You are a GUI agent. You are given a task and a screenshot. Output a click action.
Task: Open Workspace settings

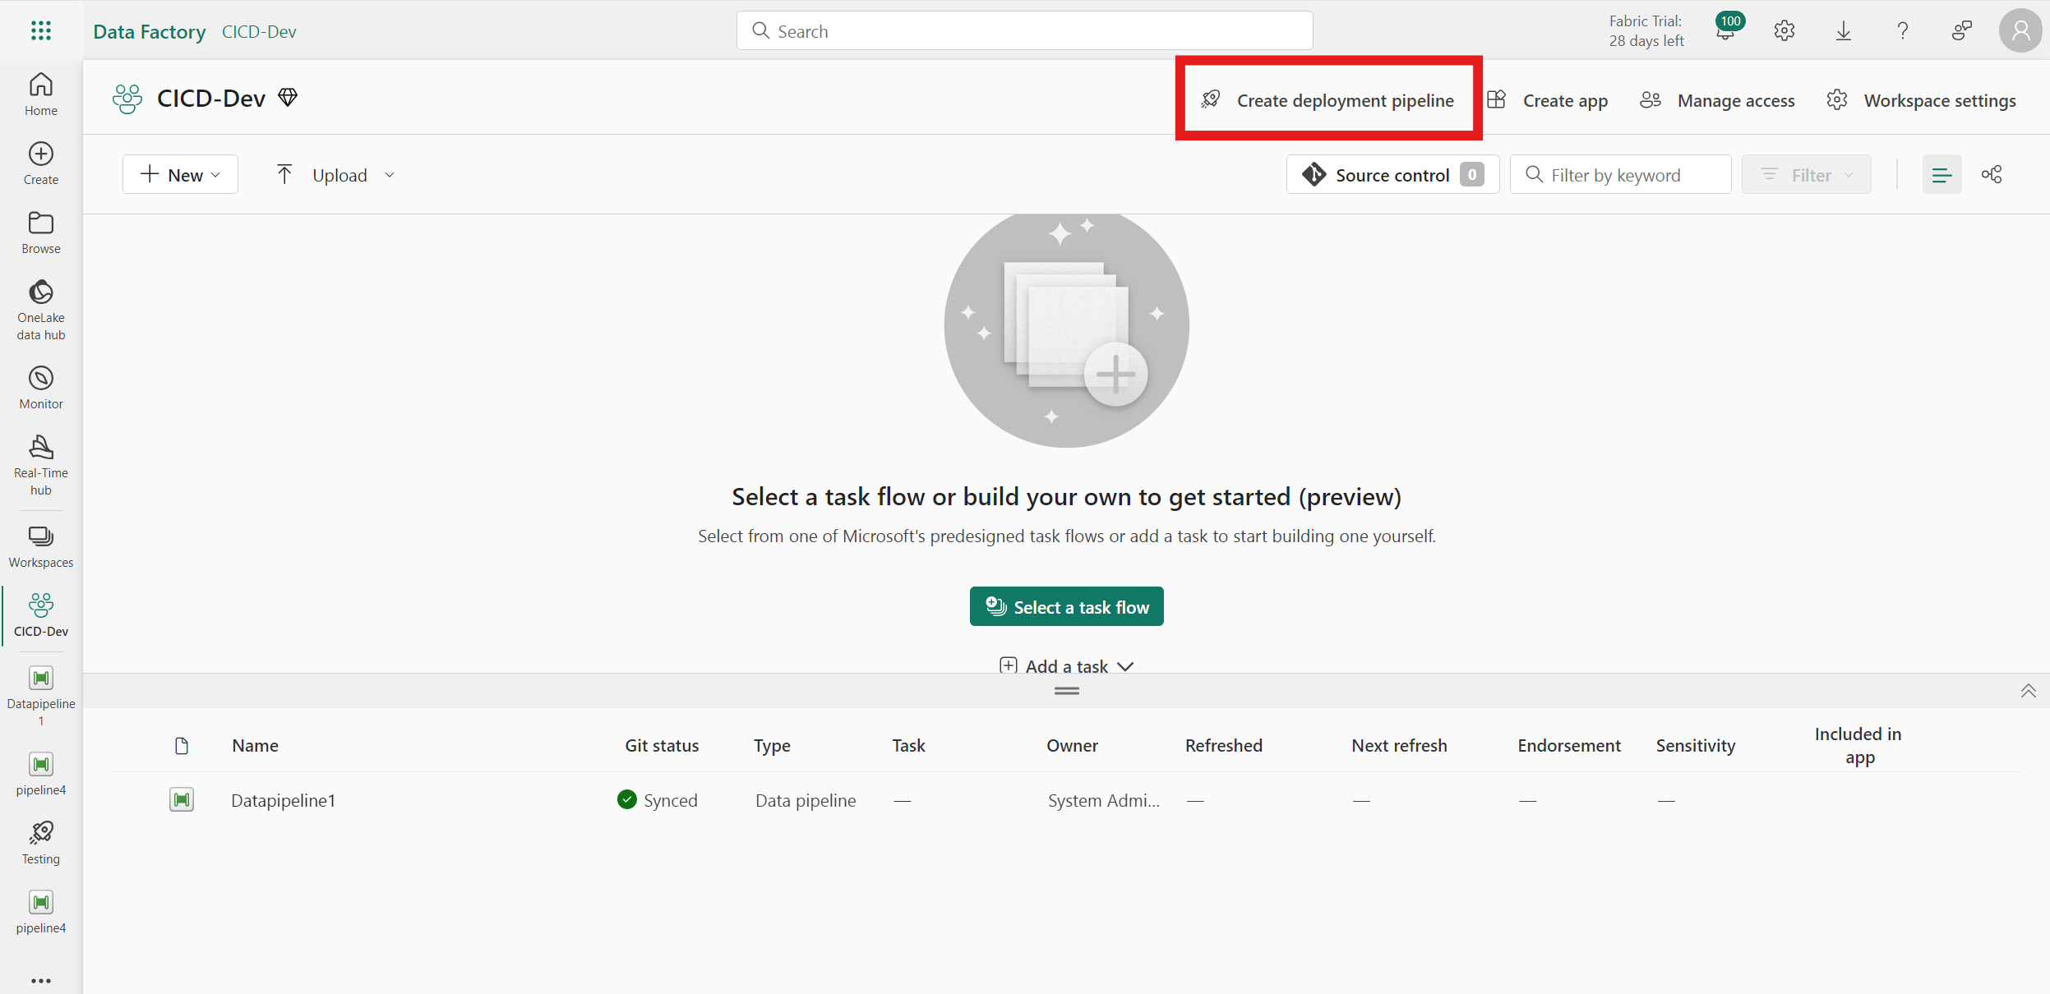coord(1921,100)
